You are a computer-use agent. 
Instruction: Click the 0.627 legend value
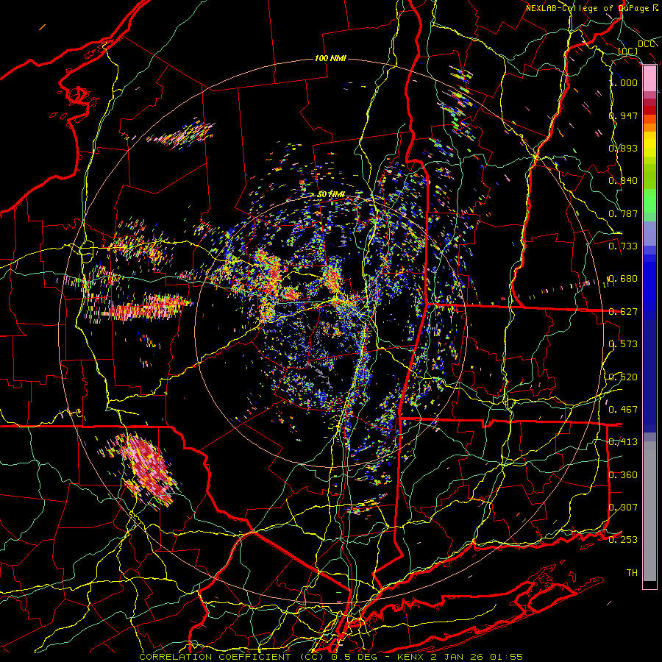623,312
